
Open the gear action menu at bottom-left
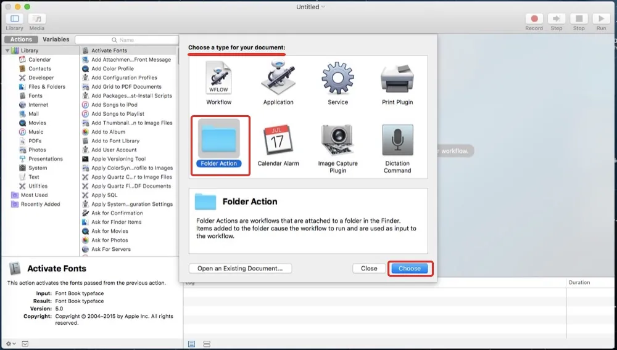click(x=10, y=344)
